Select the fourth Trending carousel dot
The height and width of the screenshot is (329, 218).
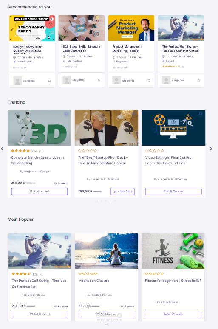click(x=110, y=201)
